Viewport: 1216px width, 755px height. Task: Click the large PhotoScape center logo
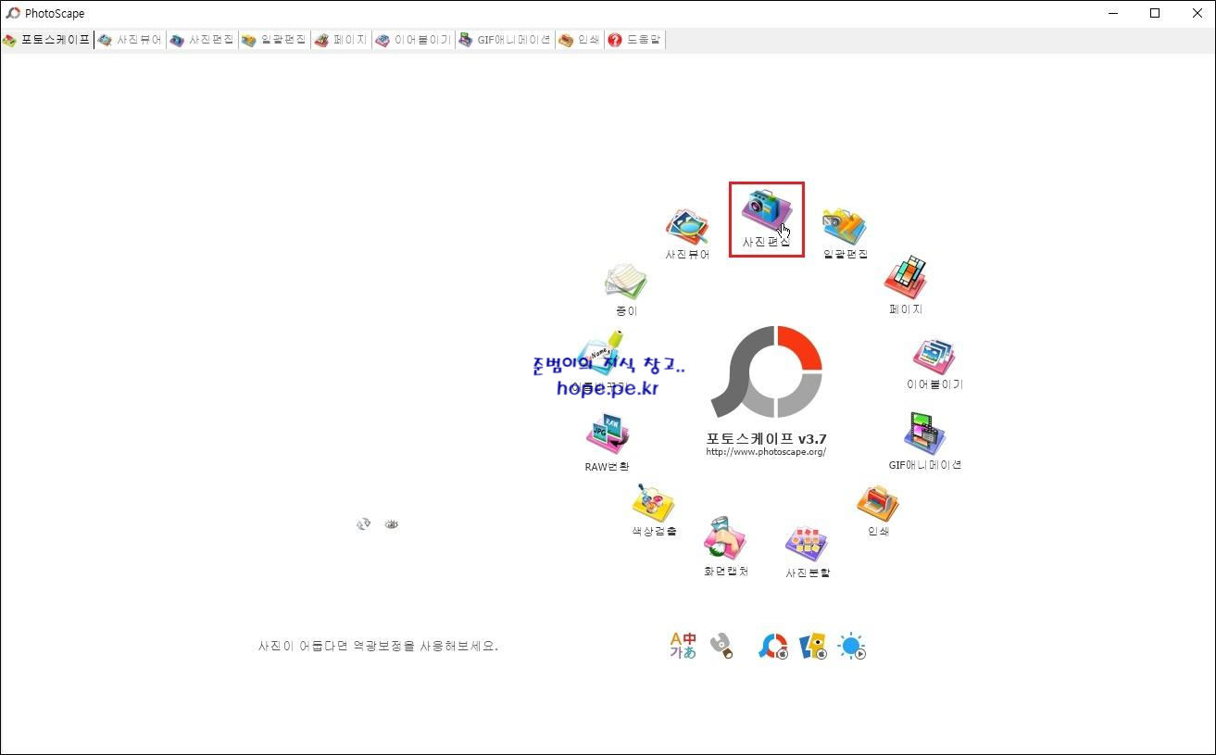point(767,371)
